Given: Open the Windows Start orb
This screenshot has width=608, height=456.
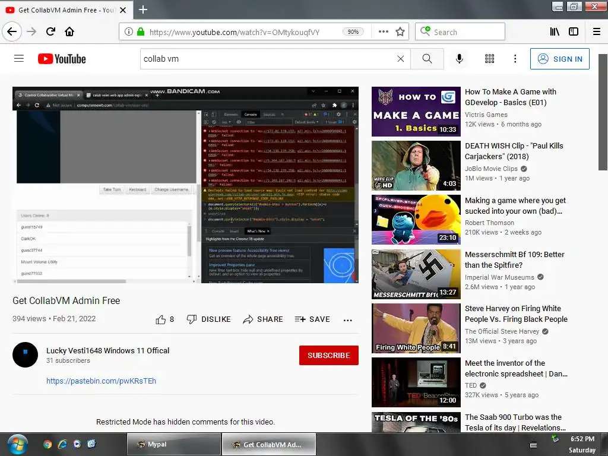Looking at the screenshot, I should point(17,444).
